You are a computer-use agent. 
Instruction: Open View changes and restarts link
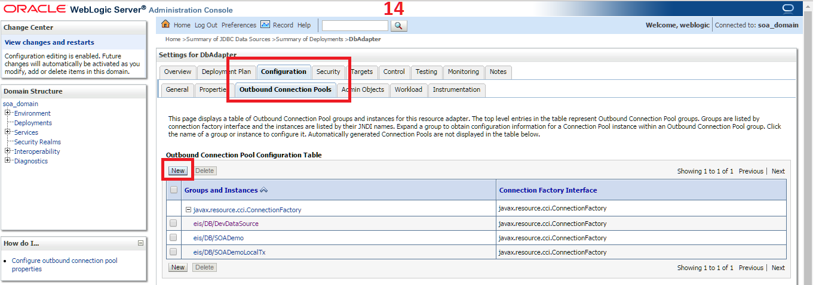pyautogui.click(x=50, y=42)
